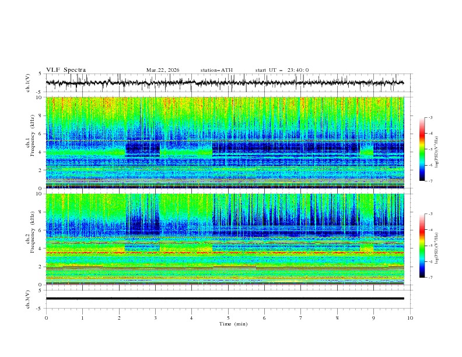Click the time axis tick label "6"
This screenshot has width=462, height=357.
(264, 318)
